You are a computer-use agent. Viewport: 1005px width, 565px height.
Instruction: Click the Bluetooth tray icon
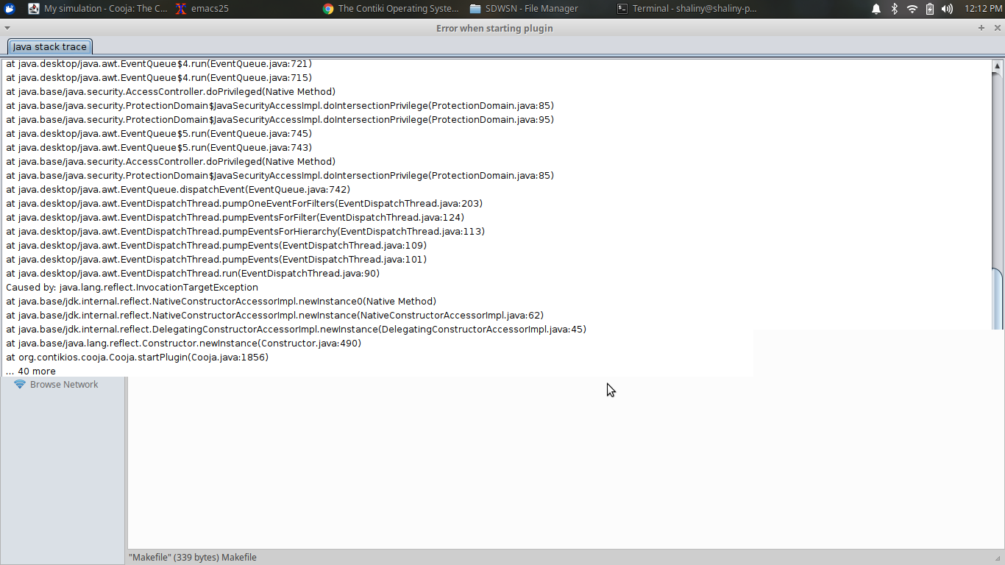(x=895, y=9)
